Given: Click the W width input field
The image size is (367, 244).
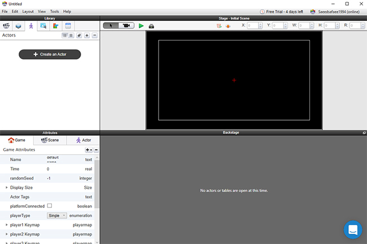Looking at the screenshot, I should tap(304, 25).
